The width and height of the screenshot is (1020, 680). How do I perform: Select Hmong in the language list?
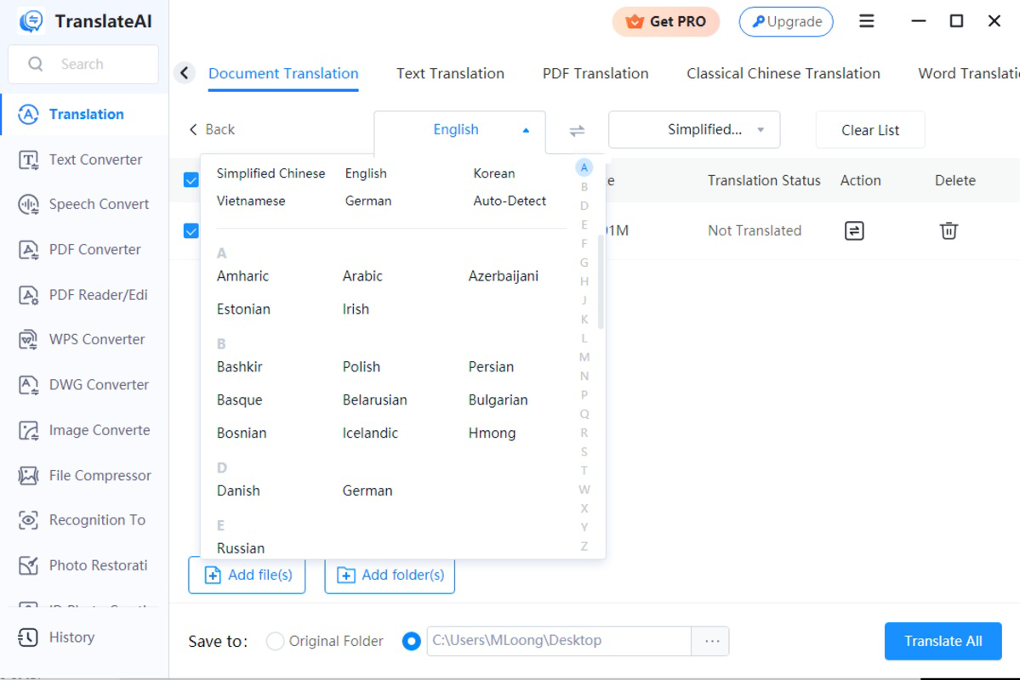point(492,433)
